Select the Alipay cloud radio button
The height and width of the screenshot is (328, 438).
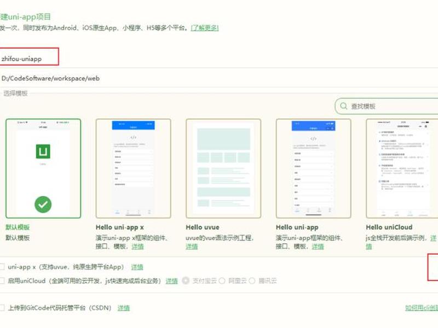tap(186, 280)
